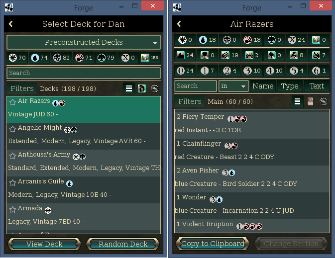Screen dimensions: 335x258
Task: Click the deck search field
Action: pyautogui.click(x=84, y=73)
